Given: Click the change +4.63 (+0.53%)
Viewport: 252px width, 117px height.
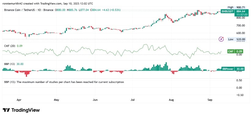Looking at the screenshot, I should (x=111, y=10).
